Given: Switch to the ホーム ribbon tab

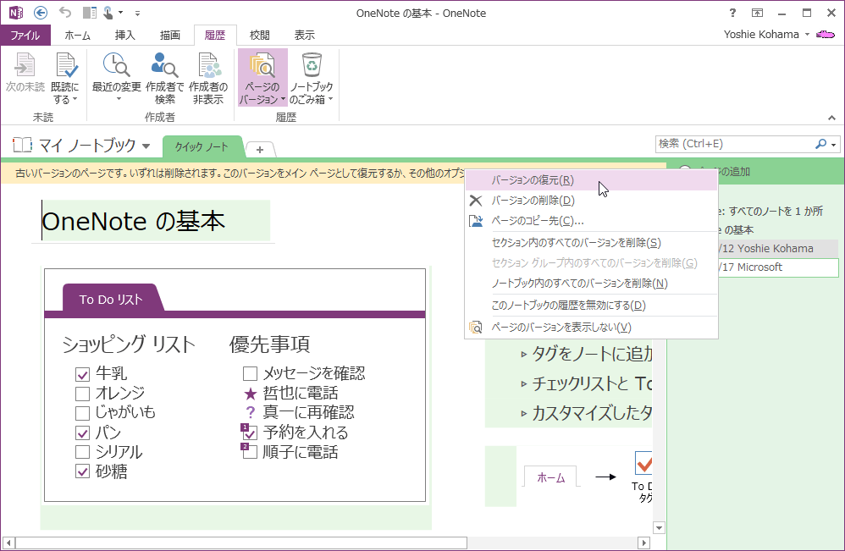Looking at the screenshot, I should 78,35.
